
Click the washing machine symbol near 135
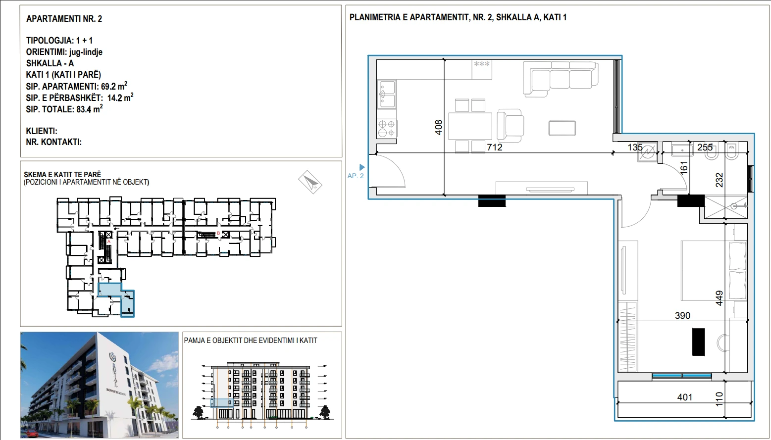(x=647, y=153)
